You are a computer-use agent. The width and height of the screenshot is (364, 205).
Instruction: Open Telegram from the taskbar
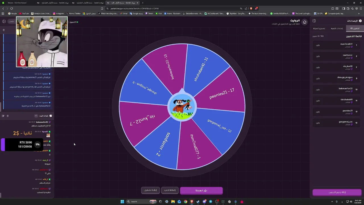(x=210, y=202)
